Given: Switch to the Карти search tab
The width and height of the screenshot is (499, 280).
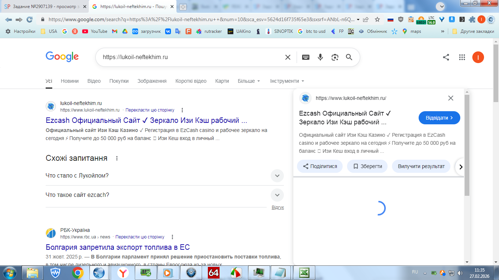Looking at the screenshot, I should click(x=222, y=81).
